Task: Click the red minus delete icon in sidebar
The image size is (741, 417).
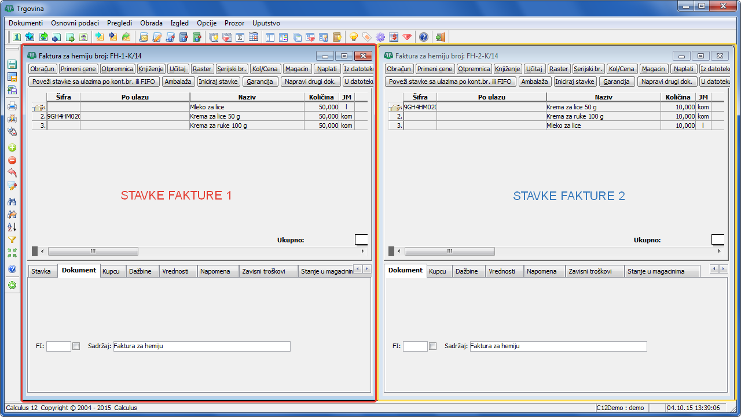Action: point(12,160)
